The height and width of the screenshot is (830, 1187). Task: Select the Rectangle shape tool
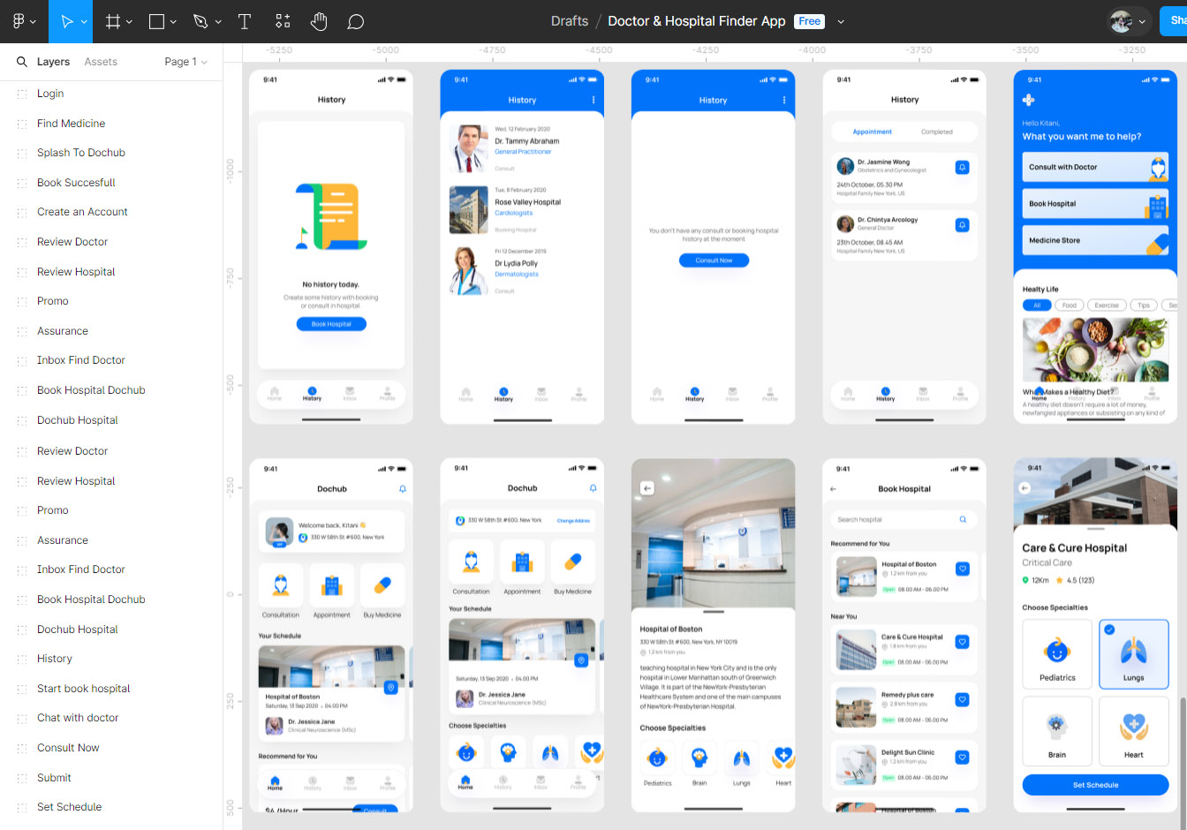tap(157, 21)
